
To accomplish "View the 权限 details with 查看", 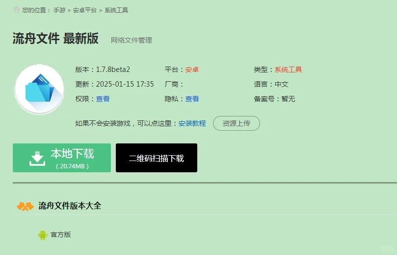I will coord(103,99).
